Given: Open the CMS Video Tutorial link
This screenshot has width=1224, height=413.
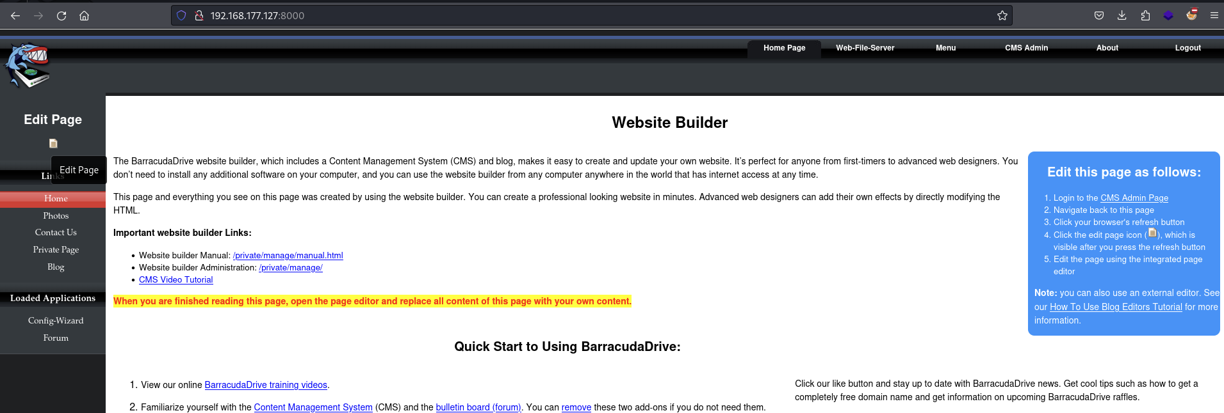Looking at the screenshot, I should click(x=175, y=280).
